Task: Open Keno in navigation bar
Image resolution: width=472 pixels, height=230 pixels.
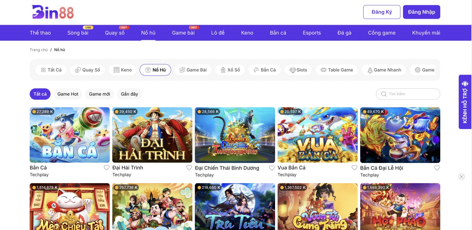Action: pyautogui.click(x=247, y=33)
